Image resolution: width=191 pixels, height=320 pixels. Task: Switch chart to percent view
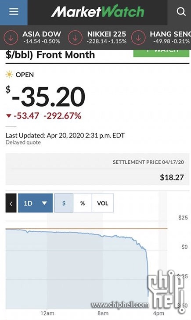(x=83, y=203)
